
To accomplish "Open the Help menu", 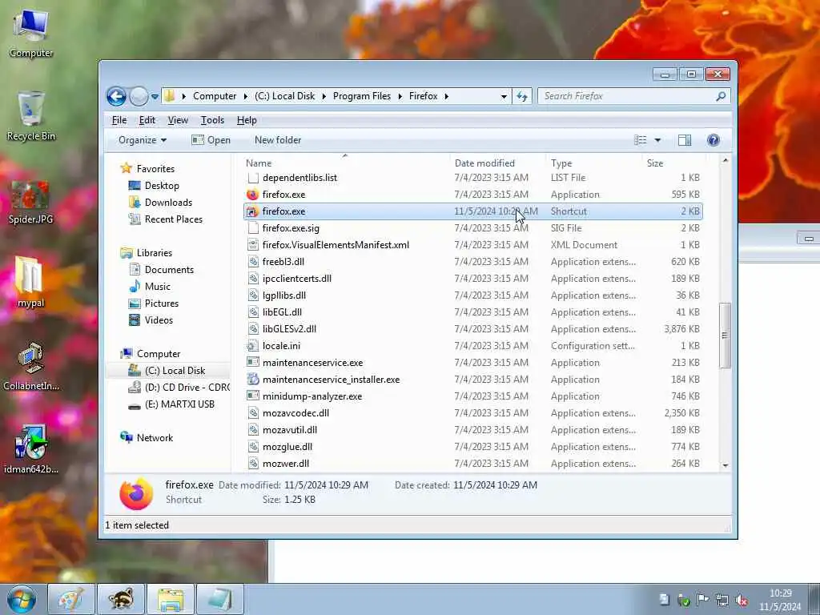I will coord(247,120).
